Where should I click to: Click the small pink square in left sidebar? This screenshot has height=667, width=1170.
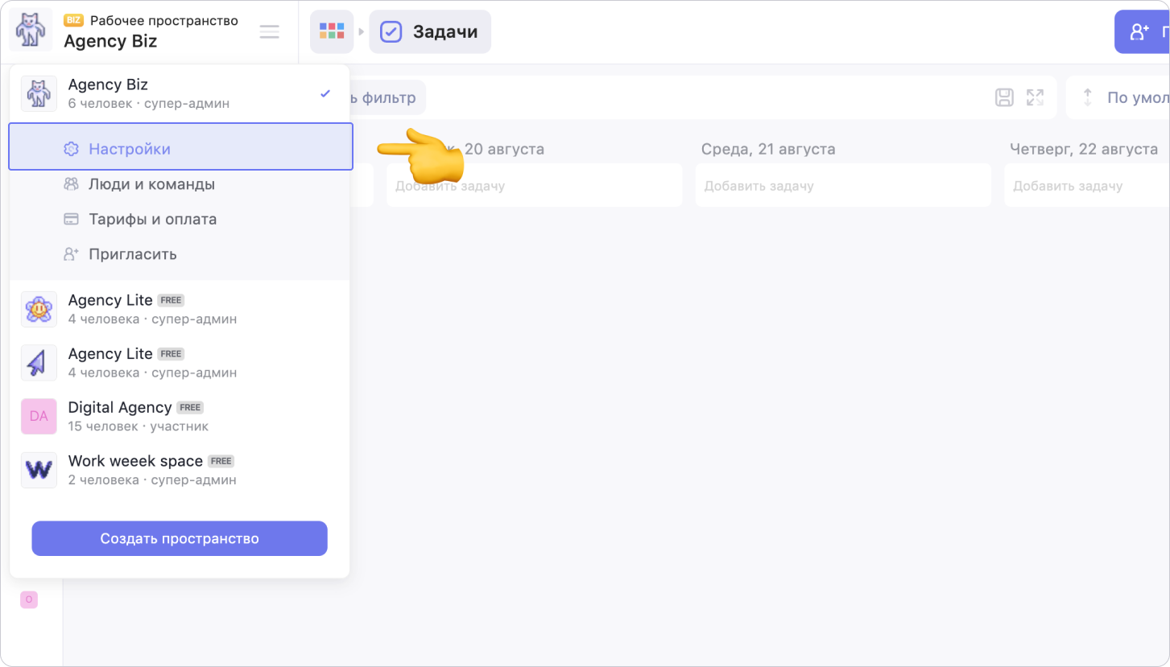click(x=29, y=599)
